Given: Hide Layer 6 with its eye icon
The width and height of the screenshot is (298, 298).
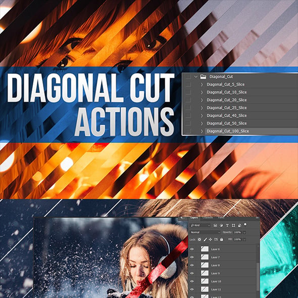Looking at the screenshot, I should tap(192, 249).
